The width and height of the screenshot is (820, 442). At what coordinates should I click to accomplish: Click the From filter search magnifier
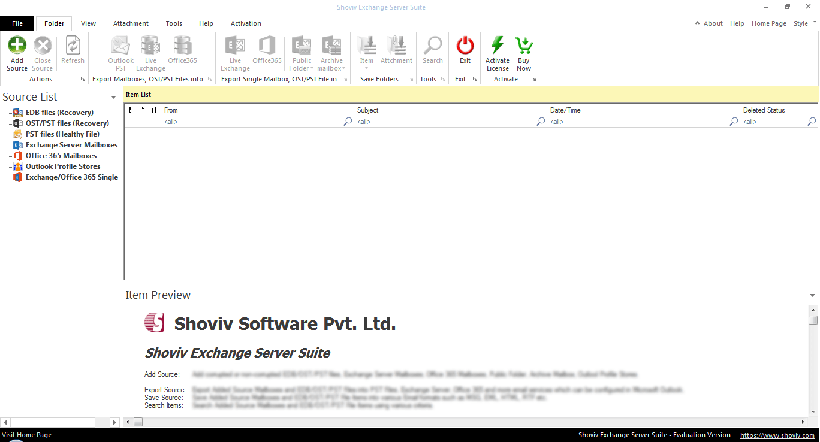pyautogui.click(x=348, y=122)
